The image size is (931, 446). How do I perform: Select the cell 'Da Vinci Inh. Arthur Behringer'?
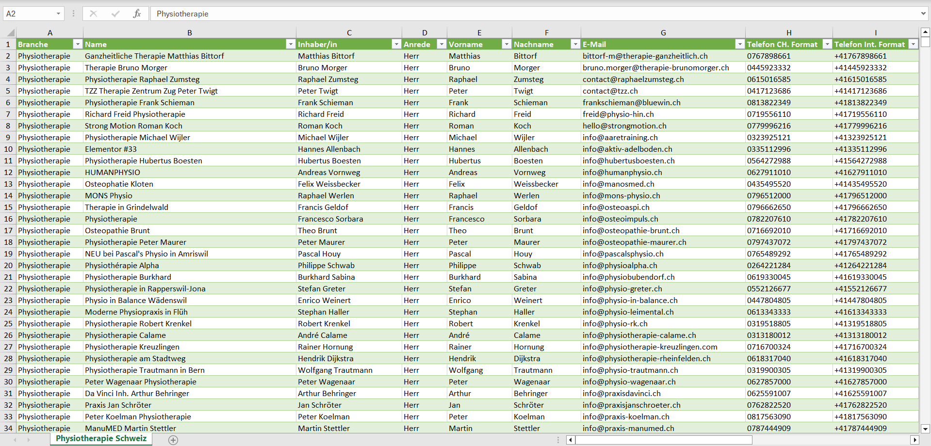(x=190, y=393)
